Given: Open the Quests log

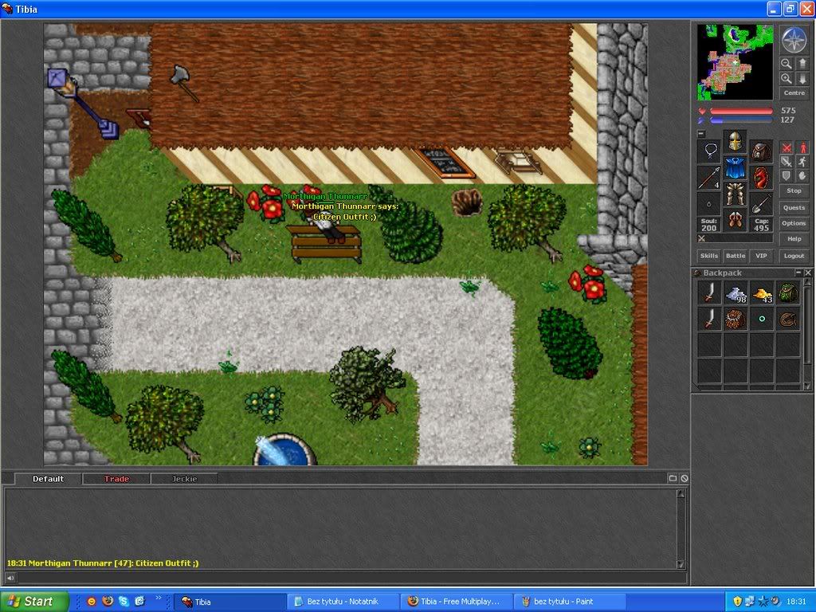Looking at the screenshot, I should click(794, 208).
